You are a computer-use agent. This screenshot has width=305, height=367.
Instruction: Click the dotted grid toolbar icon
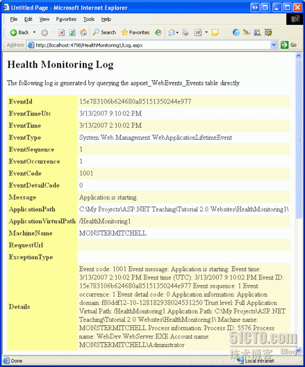[268, 32]
